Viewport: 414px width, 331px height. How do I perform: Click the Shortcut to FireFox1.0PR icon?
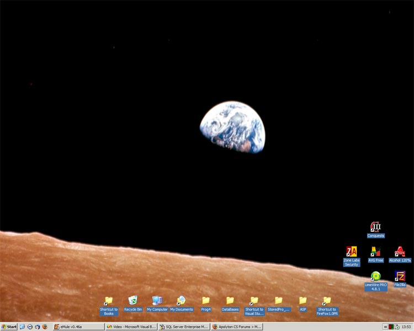click(x=327, y=301)
